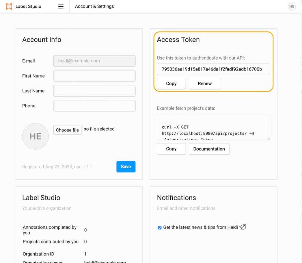The height and width of the screenshot is (263, 302).
Task: Copy the example curl command
Action: point(171,149)
